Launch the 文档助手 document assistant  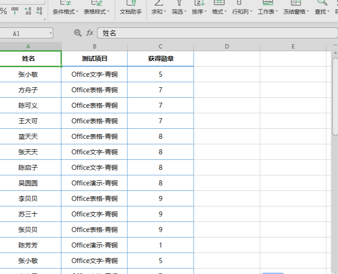pos(131,8)
